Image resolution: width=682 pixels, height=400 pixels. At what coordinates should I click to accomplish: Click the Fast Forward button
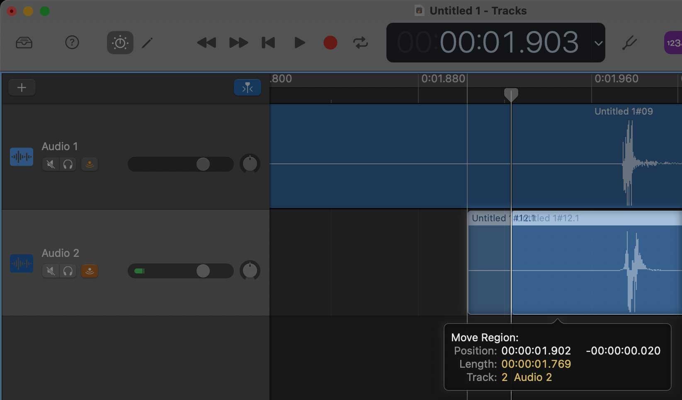238,43
